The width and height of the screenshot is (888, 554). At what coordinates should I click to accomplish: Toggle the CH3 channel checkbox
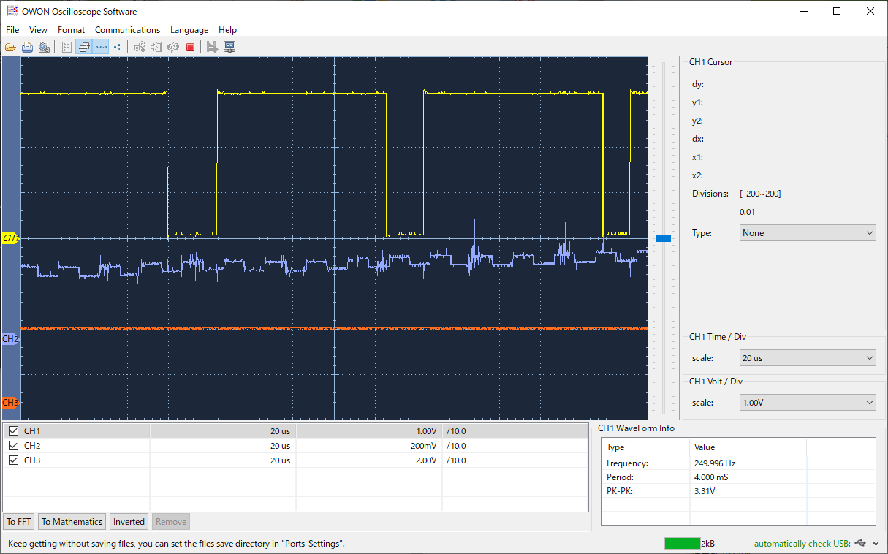(x=13, y=460)
